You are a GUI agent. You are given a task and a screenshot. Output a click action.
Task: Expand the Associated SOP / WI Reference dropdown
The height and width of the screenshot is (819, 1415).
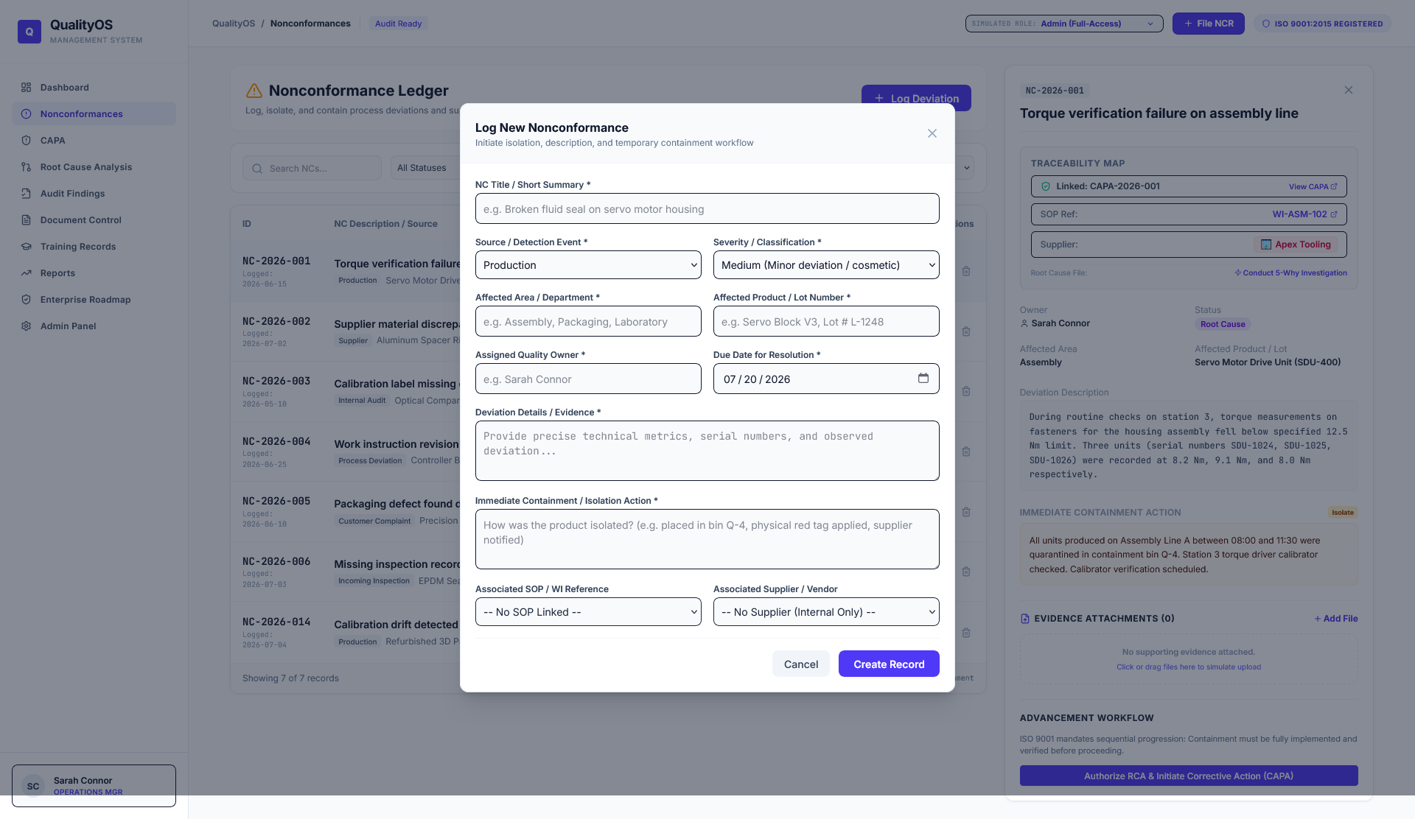[x=588, y=612]
